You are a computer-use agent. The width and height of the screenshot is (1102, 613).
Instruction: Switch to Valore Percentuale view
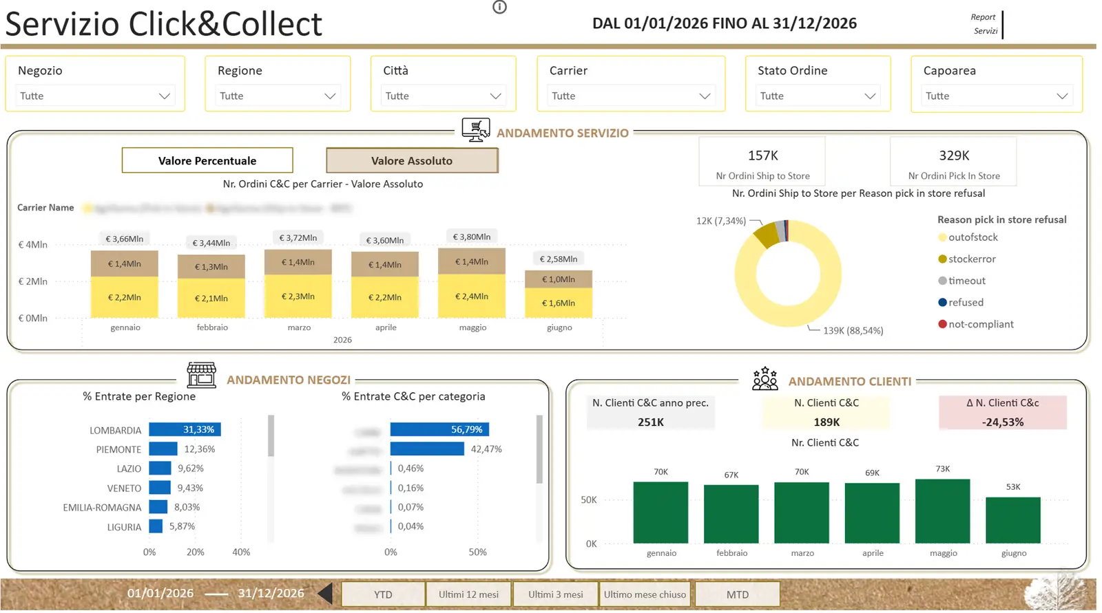[x=207, y=160]
